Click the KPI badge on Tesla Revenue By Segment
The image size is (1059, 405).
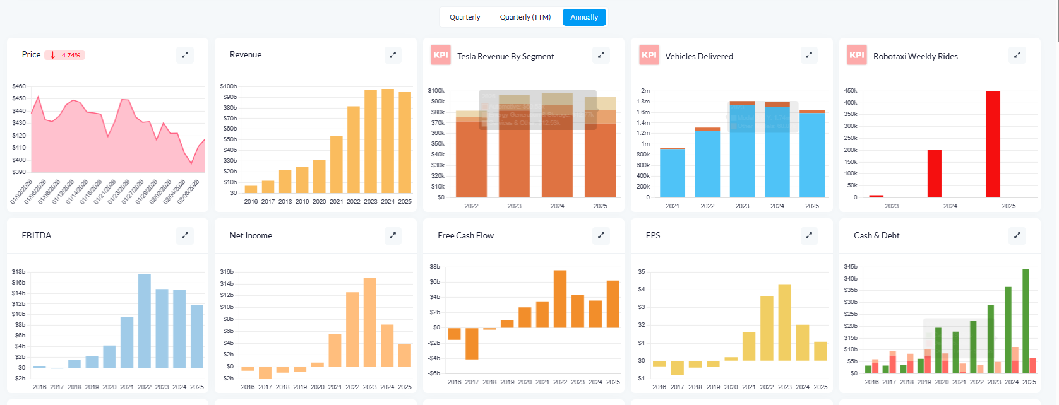click(441, 55)
